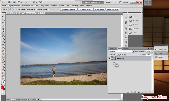Enable 'Во всех окнах' checkbox
The image size is (169, 101).
pos(37,9)
